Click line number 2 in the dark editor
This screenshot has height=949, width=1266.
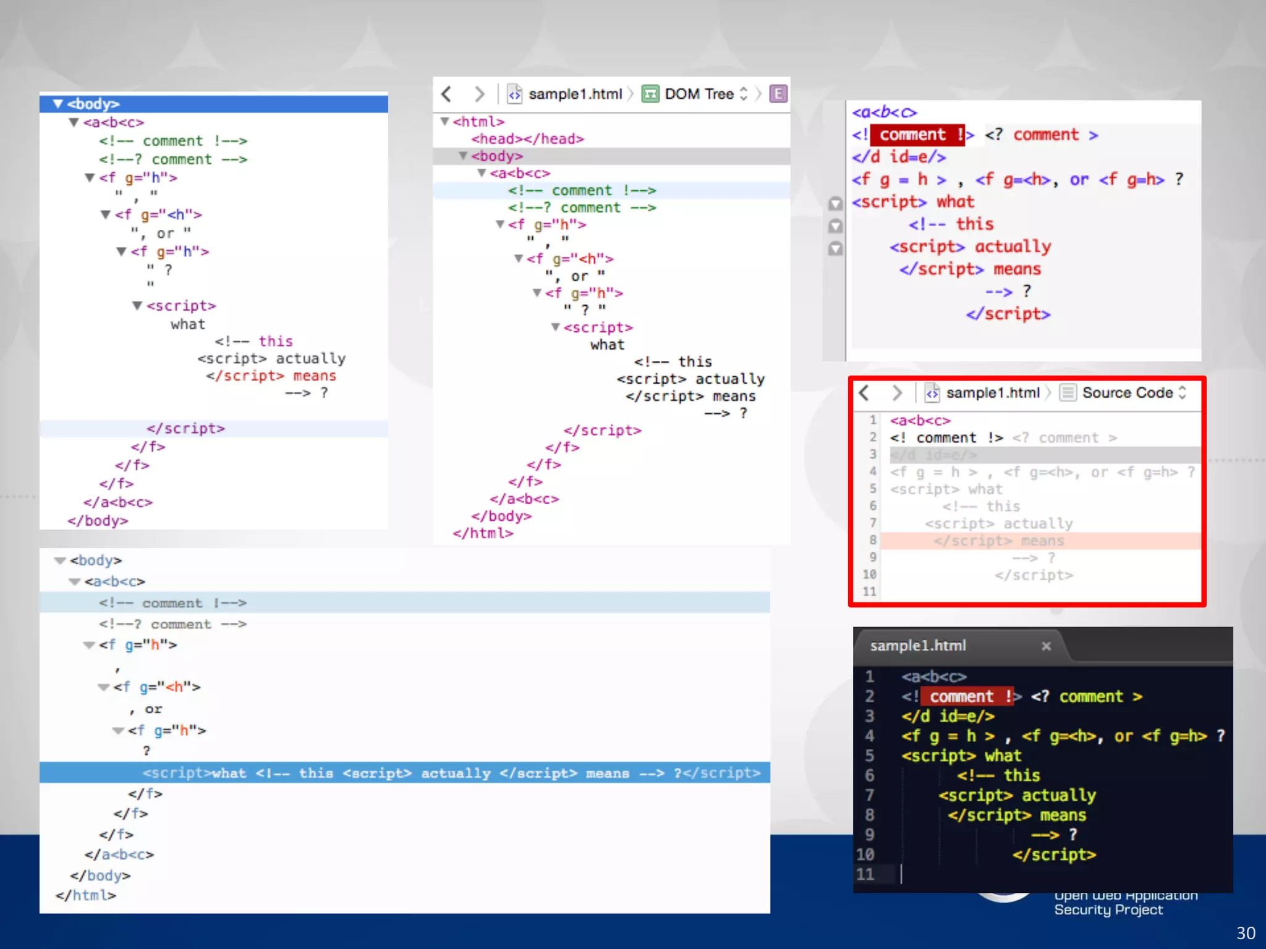[x=869, y=696]
